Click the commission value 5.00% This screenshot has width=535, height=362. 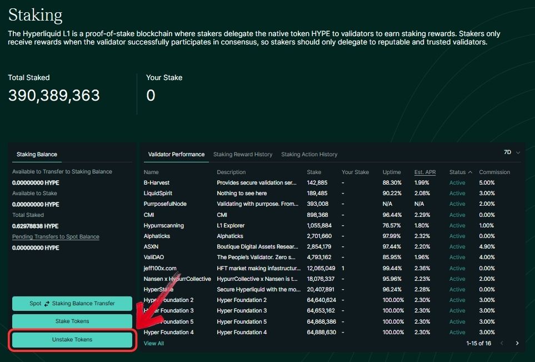(x=487, y=183)
